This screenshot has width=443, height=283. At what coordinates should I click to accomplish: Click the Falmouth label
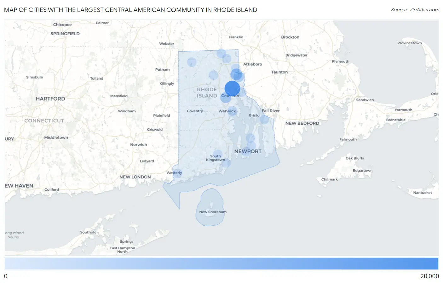tap(348, 139)
